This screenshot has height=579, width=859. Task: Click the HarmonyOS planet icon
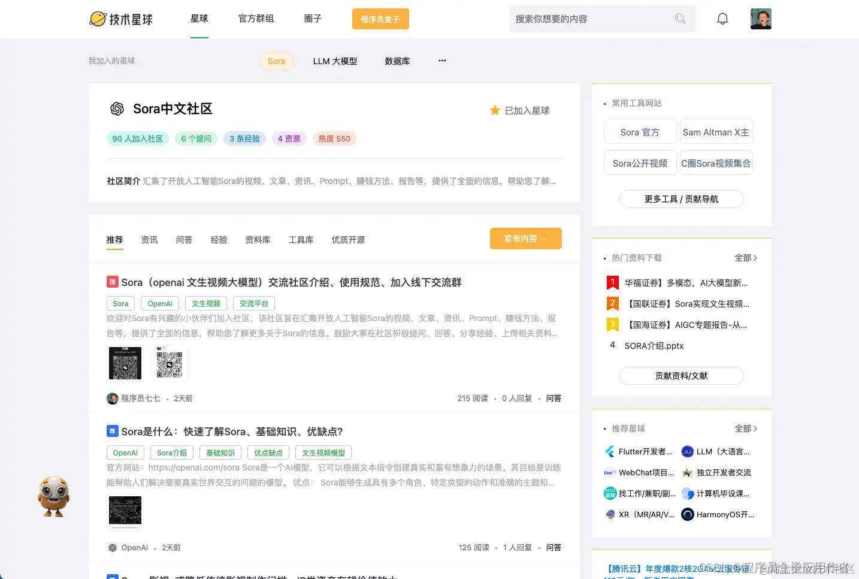[688, 514]
